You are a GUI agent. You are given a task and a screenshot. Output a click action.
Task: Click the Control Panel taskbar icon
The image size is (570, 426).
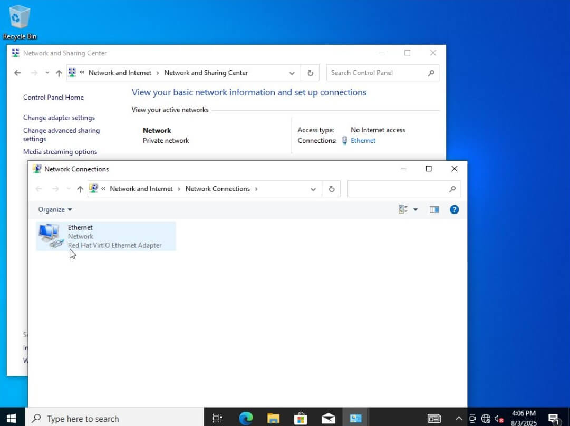coord(355,419)
